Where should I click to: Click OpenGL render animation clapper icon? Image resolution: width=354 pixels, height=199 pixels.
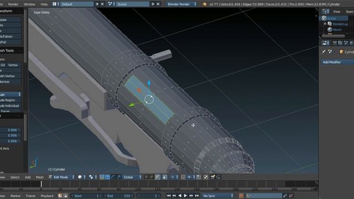pyautogui.click(x=218, y=177)
